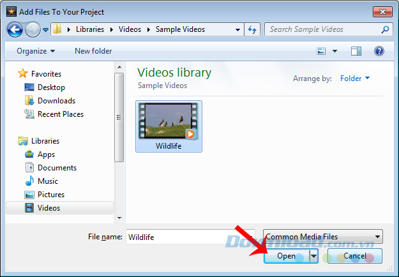
Task: Click the Cancel button
Action: [x=355, y=256]
